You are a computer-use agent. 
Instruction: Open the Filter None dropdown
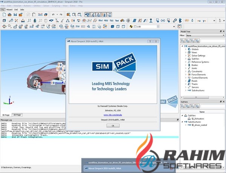205,35
